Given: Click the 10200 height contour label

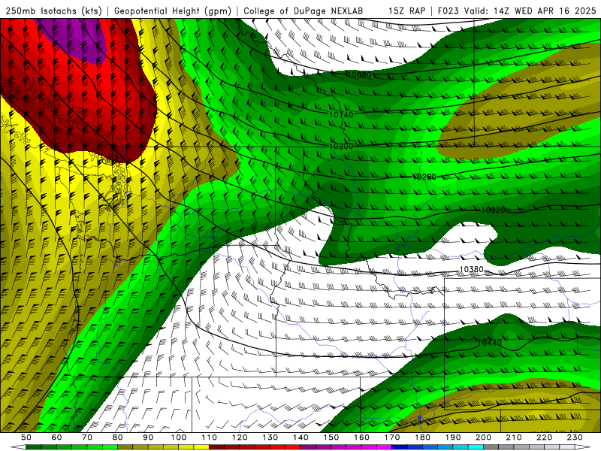Looking at the screenshot, I should [341, 146].
